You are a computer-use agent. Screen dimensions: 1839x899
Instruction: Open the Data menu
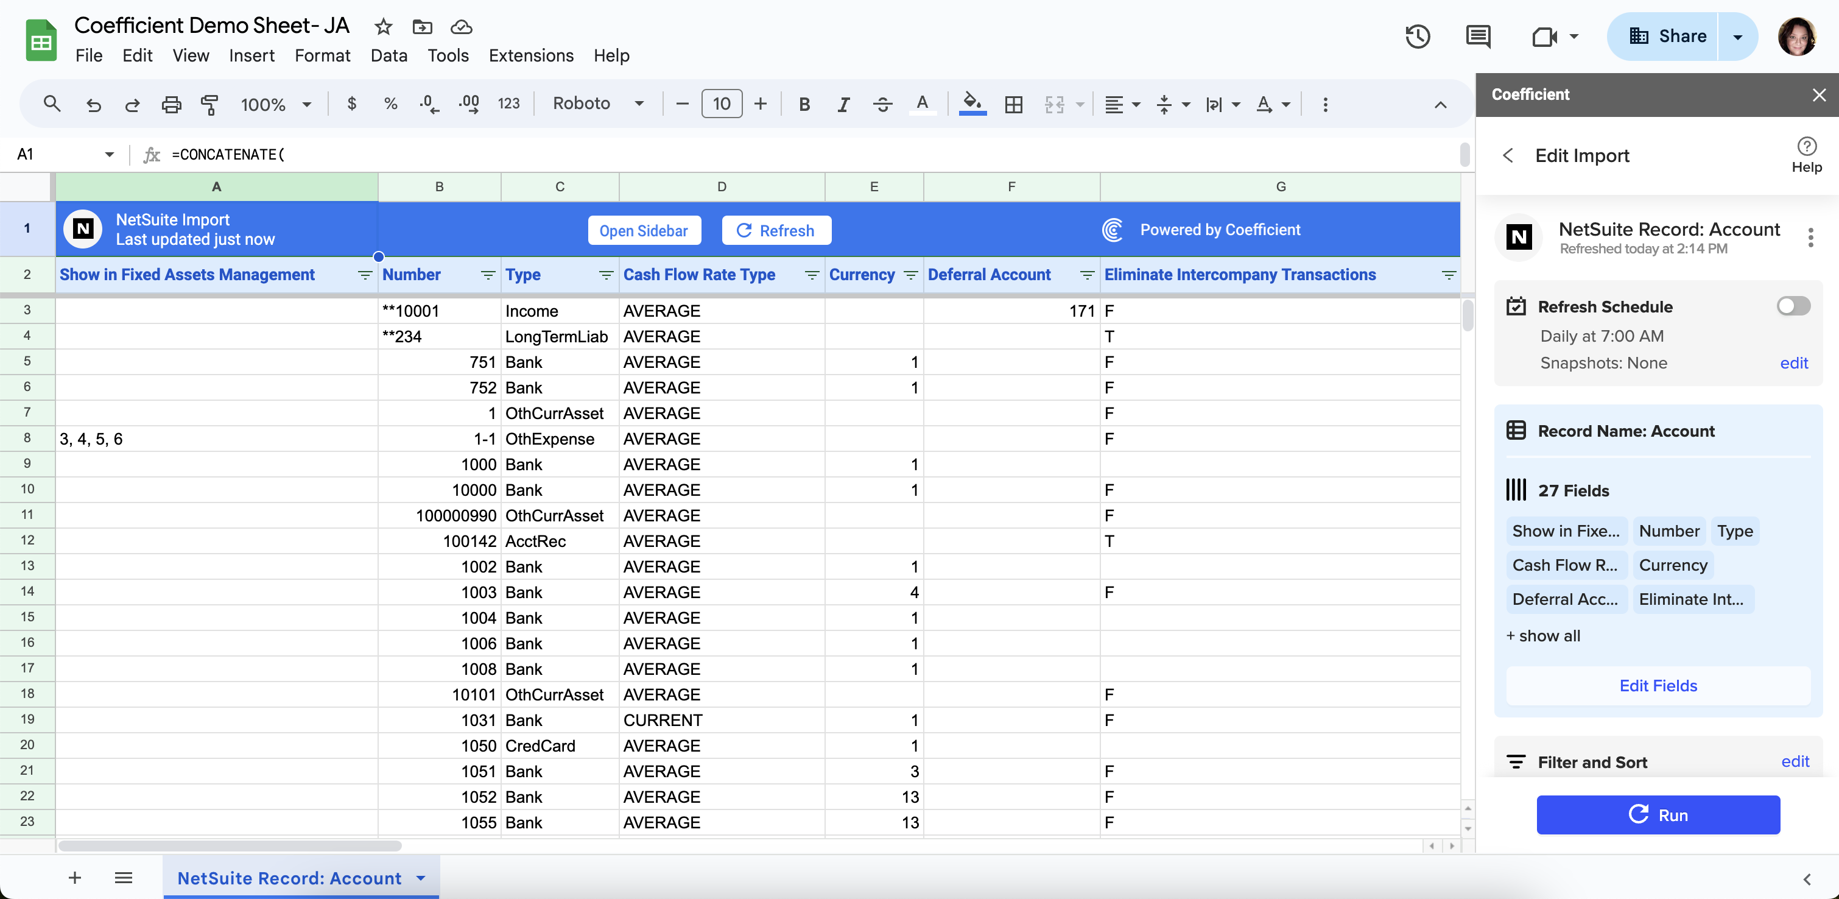tap(389, 55)
